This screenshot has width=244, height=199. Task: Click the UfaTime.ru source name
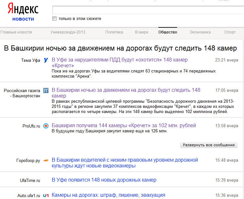pyautogui.click(x=30, y=180)
